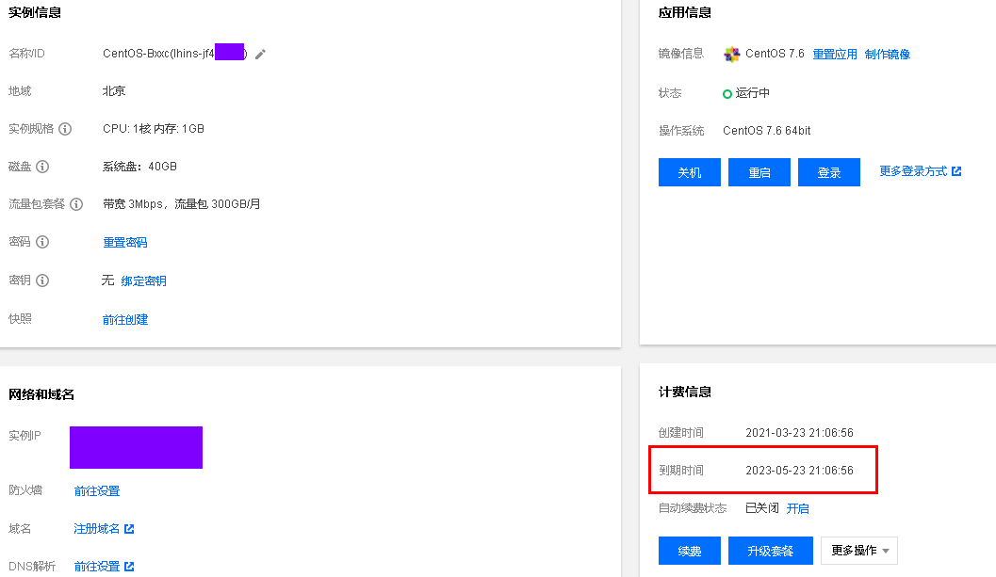This screenshot has height=577, width=996.
Task: Click info icon next to 流量包套餐
Action: (76, 204)
